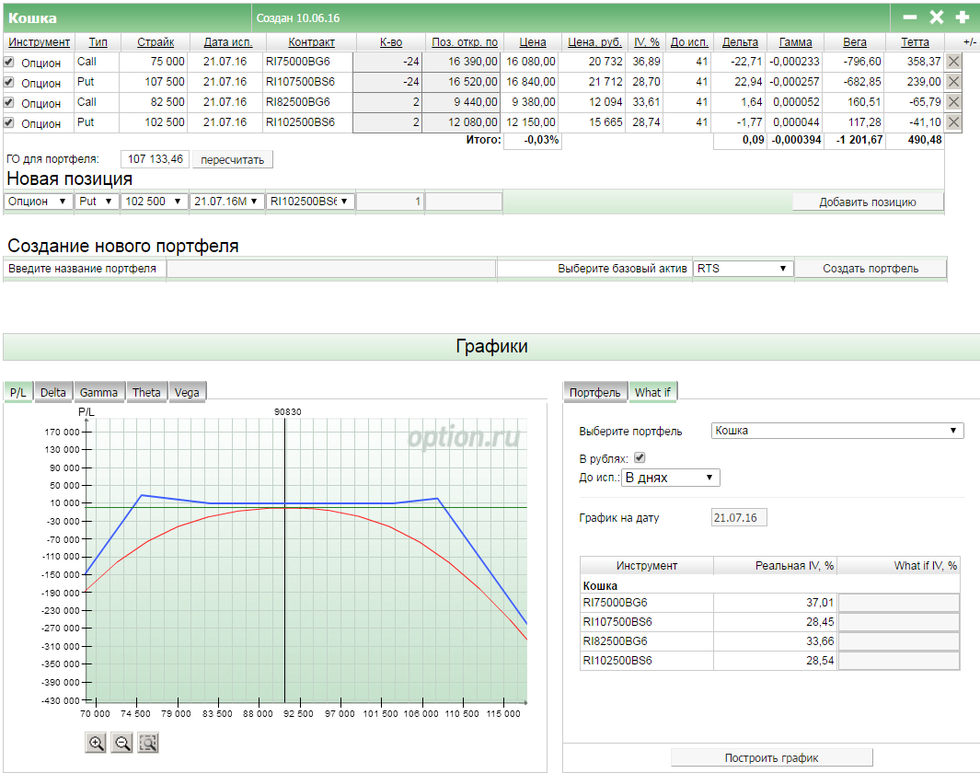Open the Портфель tab

click(x=595, y=392)
